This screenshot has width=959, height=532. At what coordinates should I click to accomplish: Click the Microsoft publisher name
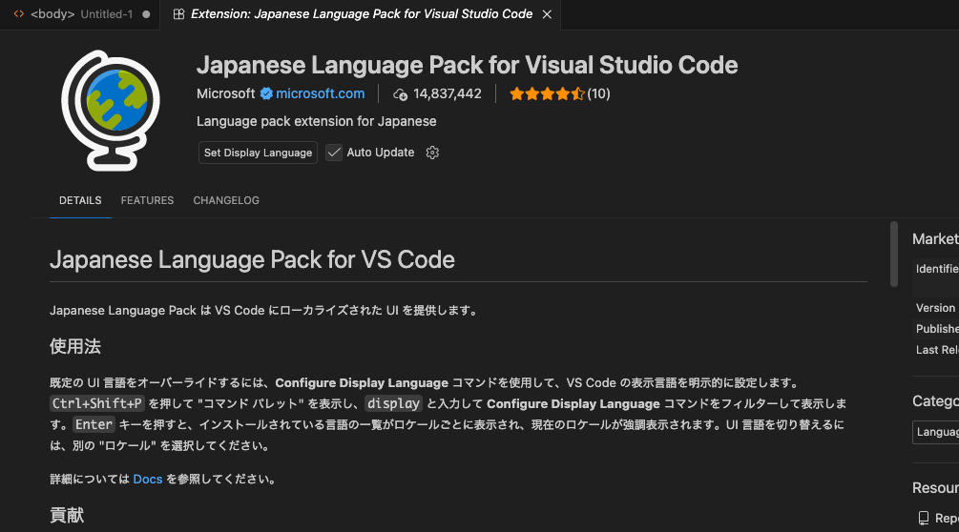point(226,93)
